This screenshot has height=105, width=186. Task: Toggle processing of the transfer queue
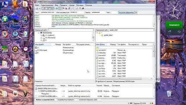(x=60, y=8)
